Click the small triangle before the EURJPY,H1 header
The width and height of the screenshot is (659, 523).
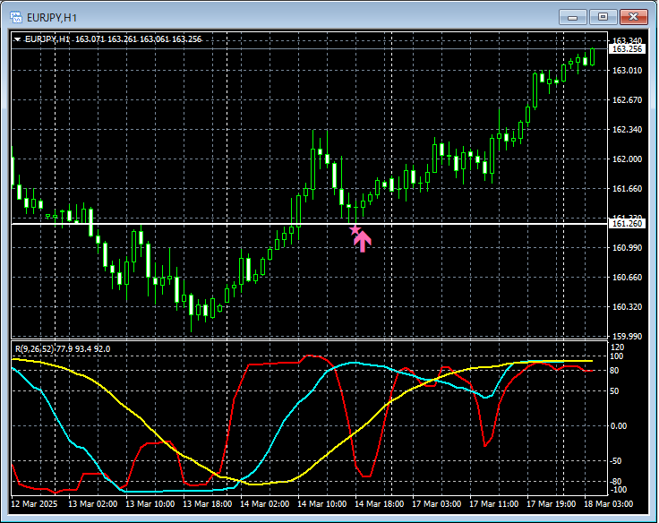click(18, 39)
